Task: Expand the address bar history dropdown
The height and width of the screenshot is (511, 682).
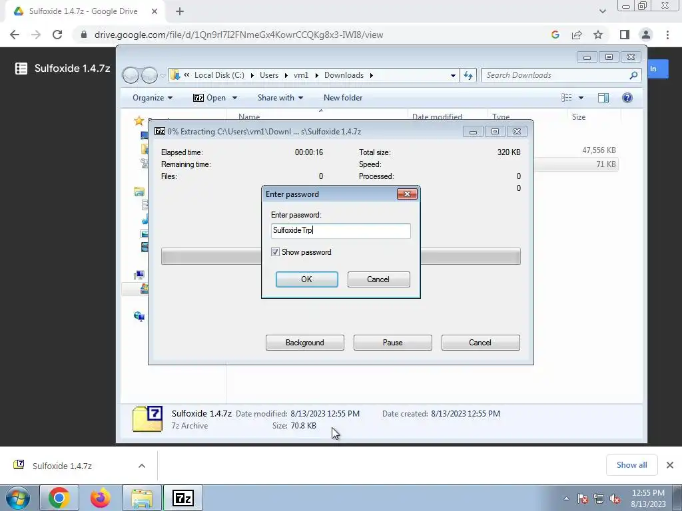Action: point(453,75)
